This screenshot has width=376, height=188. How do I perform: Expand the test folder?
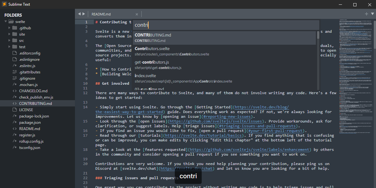(9, 47)
